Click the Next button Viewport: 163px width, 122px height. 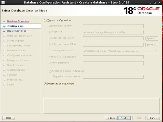point(124,118)
